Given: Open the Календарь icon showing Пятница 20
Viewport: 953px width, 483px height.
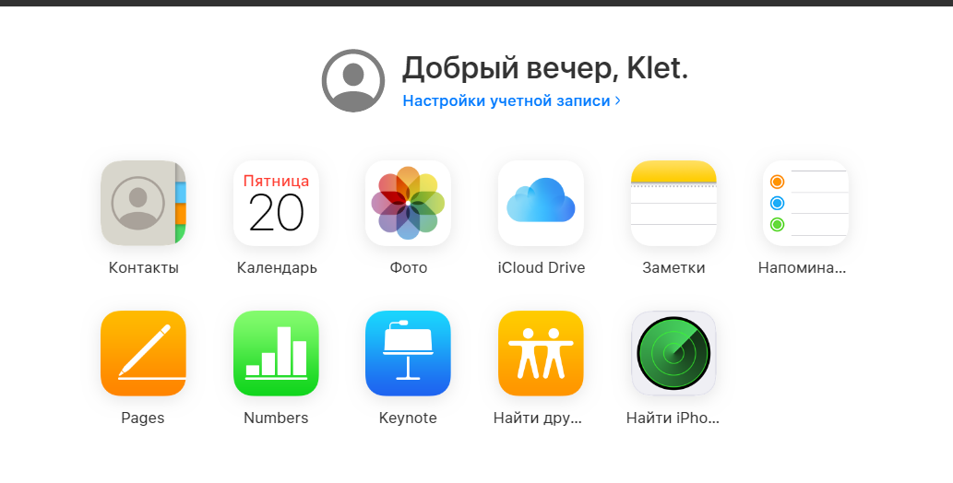Looking at the screenshot, I should click(276, 203).
